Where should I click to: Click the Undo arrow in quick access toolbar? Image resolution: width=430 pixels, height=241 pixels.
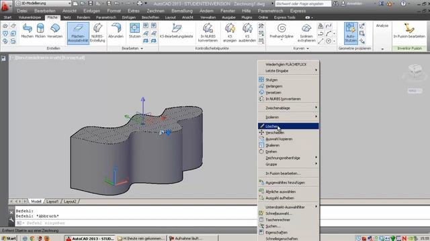pyautogui.click(x=117, y=3)
